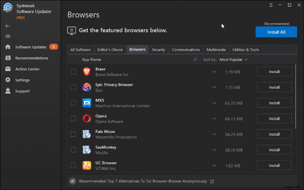304x190 pixels.
Task: Open Settings in the sidebar
Action: point(22,80)
